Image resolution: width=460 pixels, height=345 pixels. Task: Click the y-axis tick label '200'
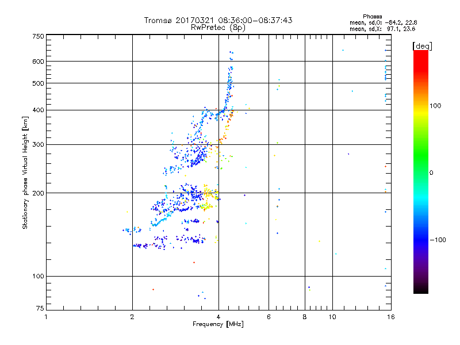38,193
